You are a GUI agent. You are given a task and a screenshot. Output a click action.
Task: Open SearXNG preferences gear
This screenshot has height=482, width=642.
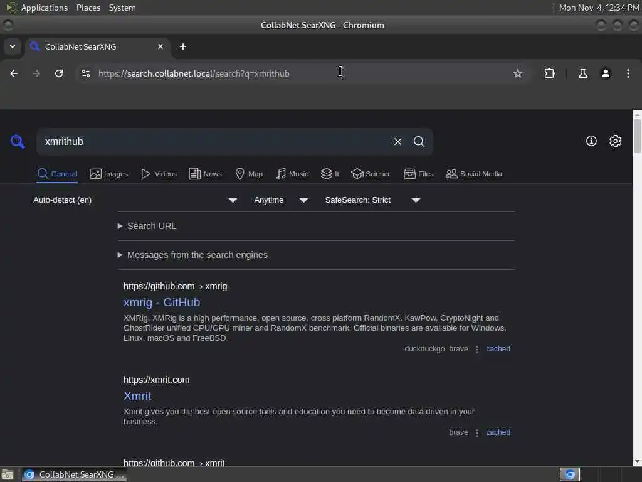[x=616, y=141]
